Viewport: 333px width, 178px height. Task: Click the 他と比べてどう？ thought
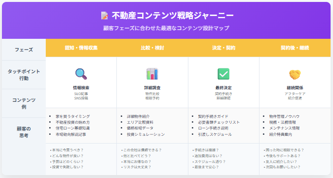137,156
